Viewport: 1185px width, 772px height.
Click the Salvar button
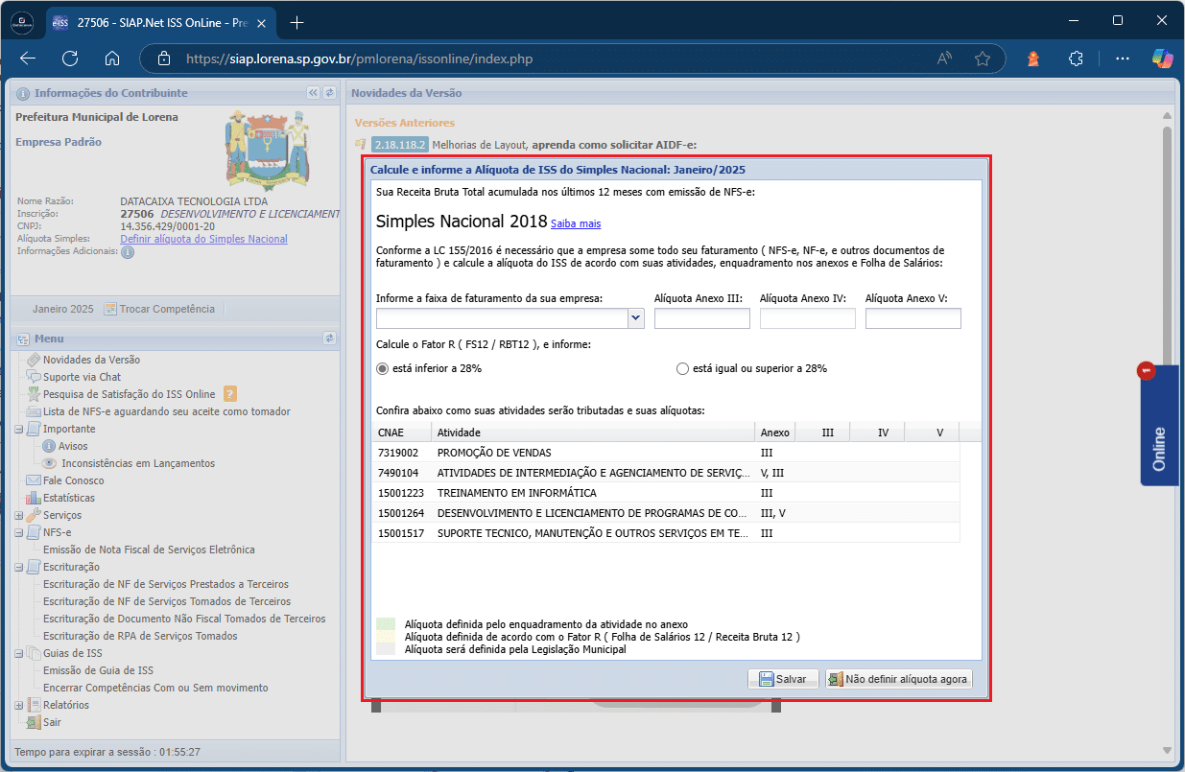tap(783, 679)
